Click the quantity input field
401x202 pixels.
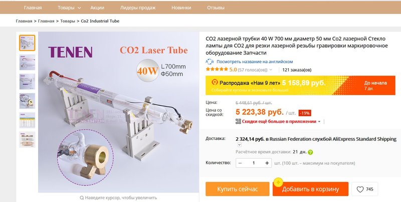click(254, 163)
